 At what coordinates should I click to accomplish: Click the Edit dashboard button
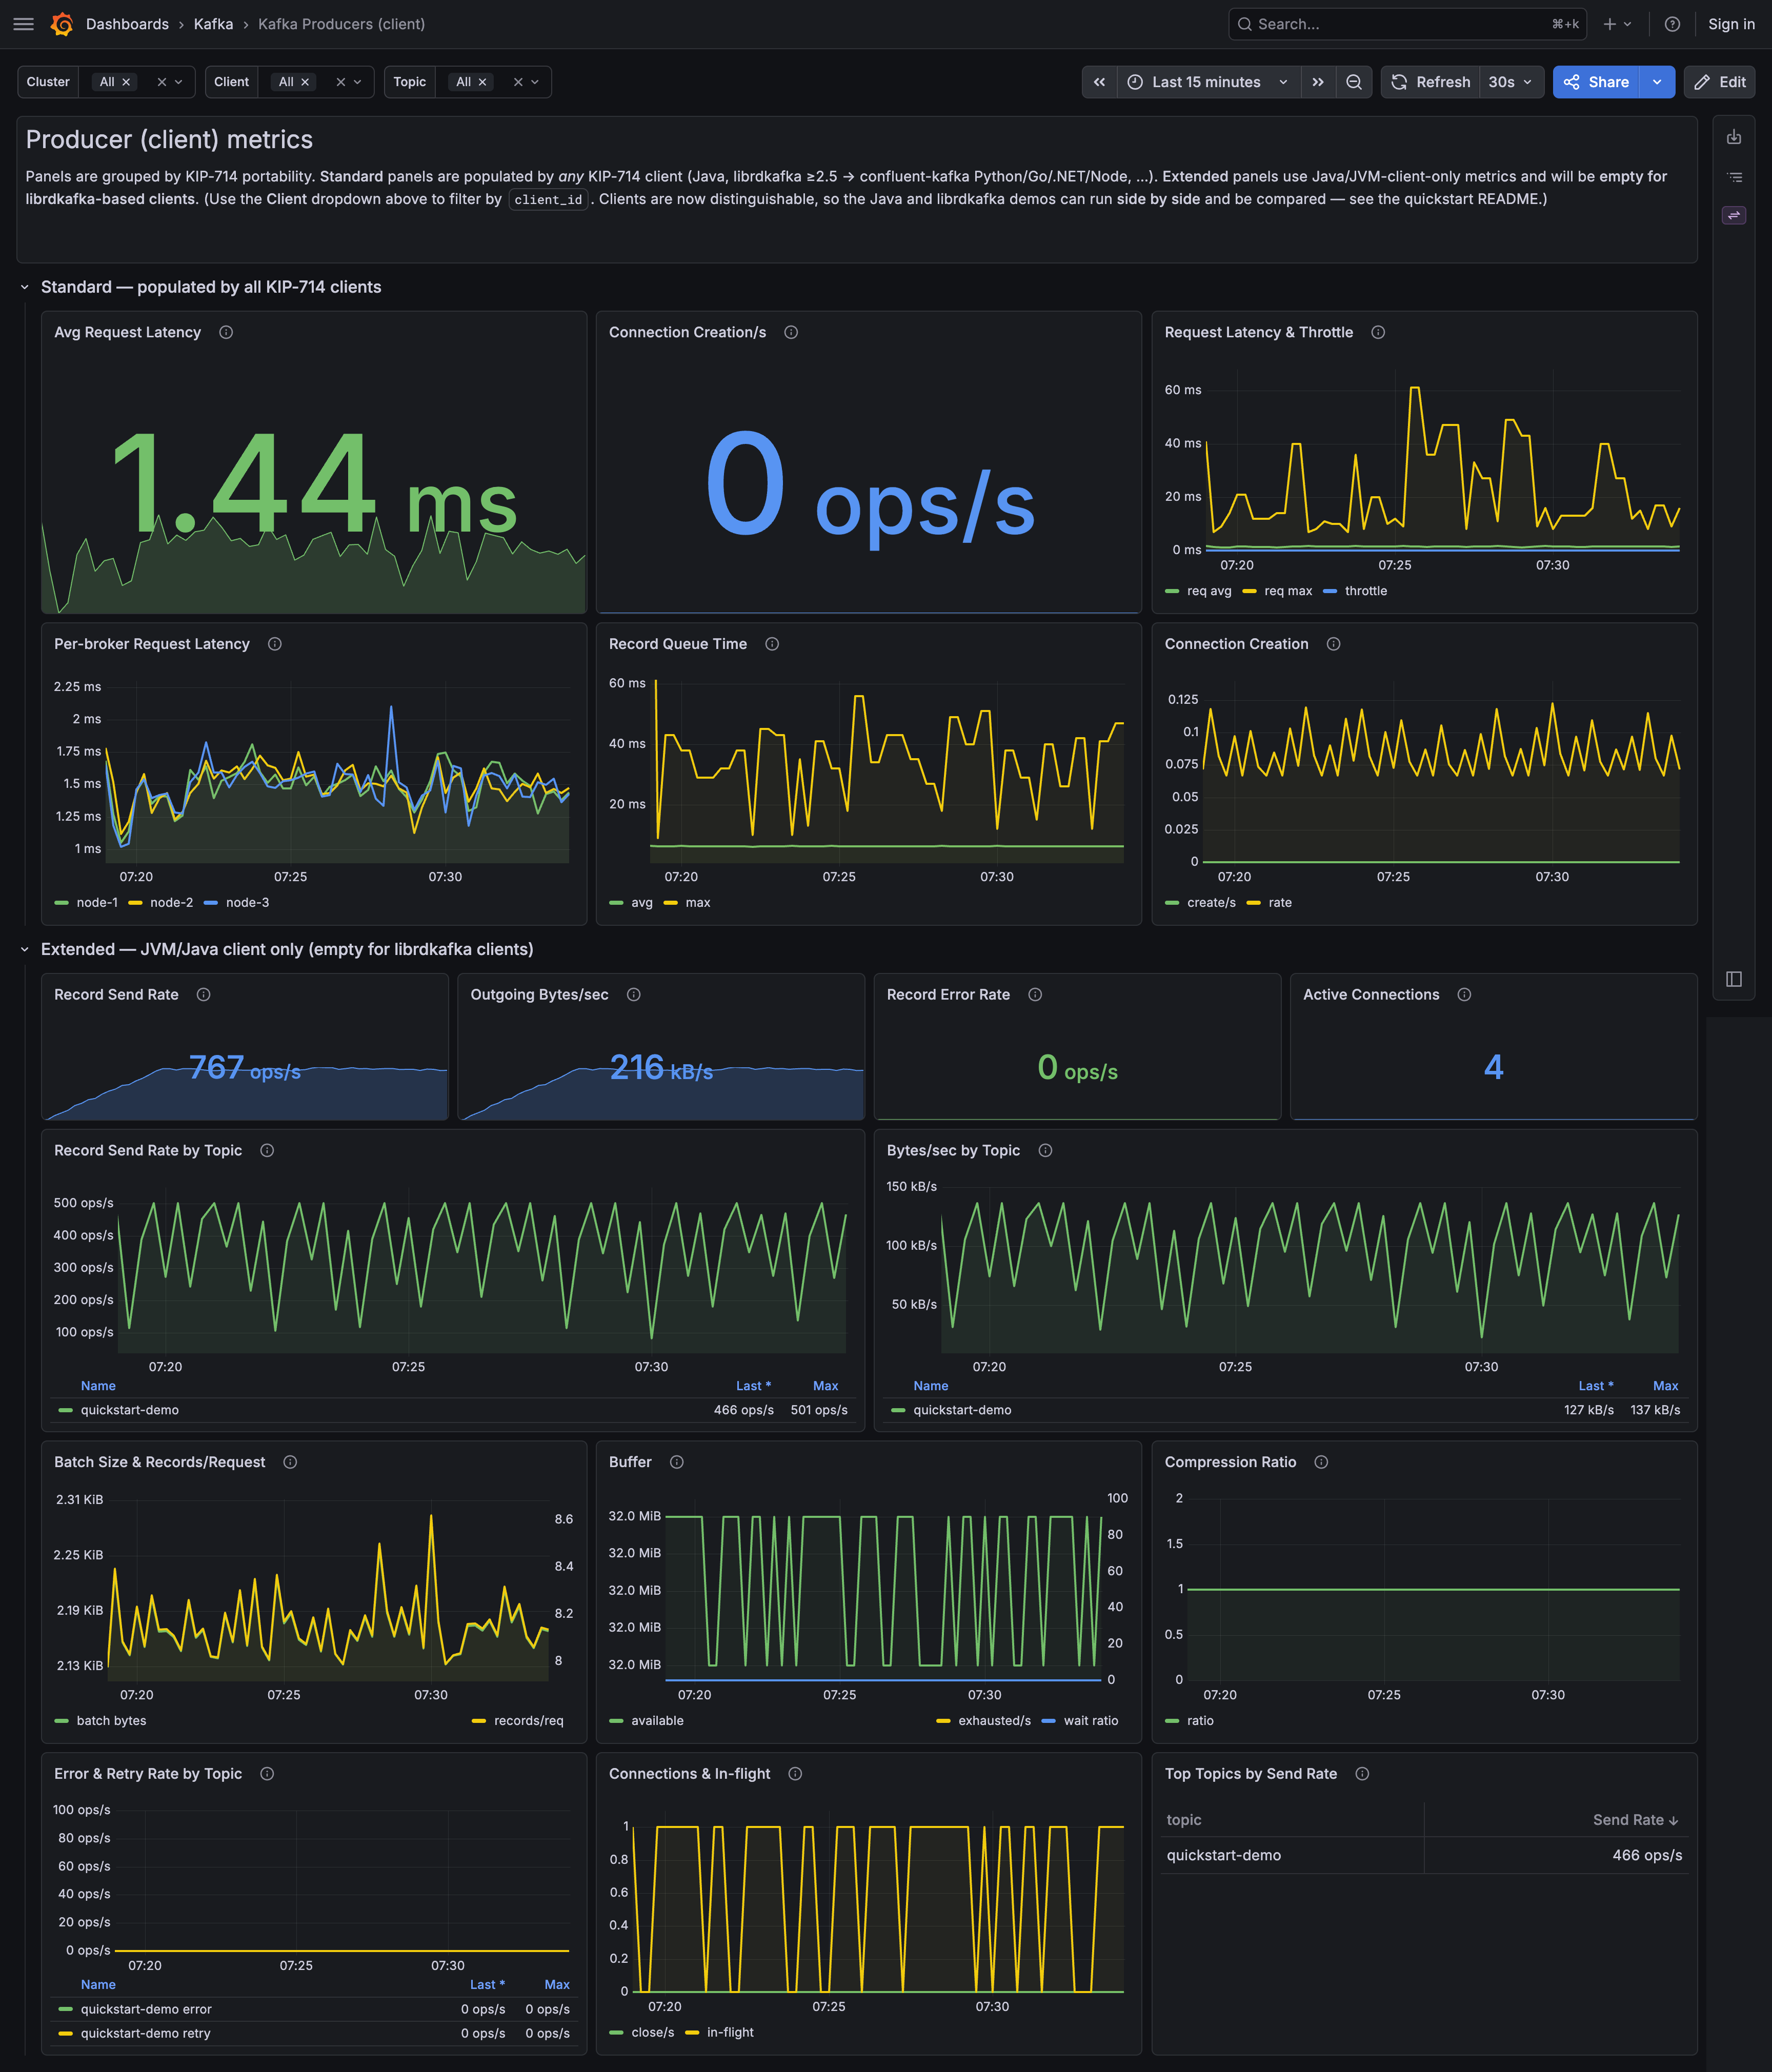pyautogui.click(x=1720, y=82)
